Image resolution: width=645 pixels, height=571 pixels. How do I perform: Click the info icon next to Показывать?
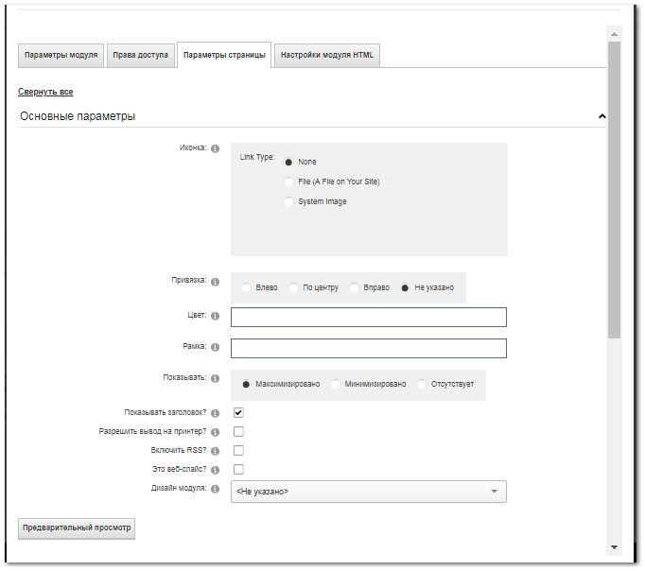215,378
